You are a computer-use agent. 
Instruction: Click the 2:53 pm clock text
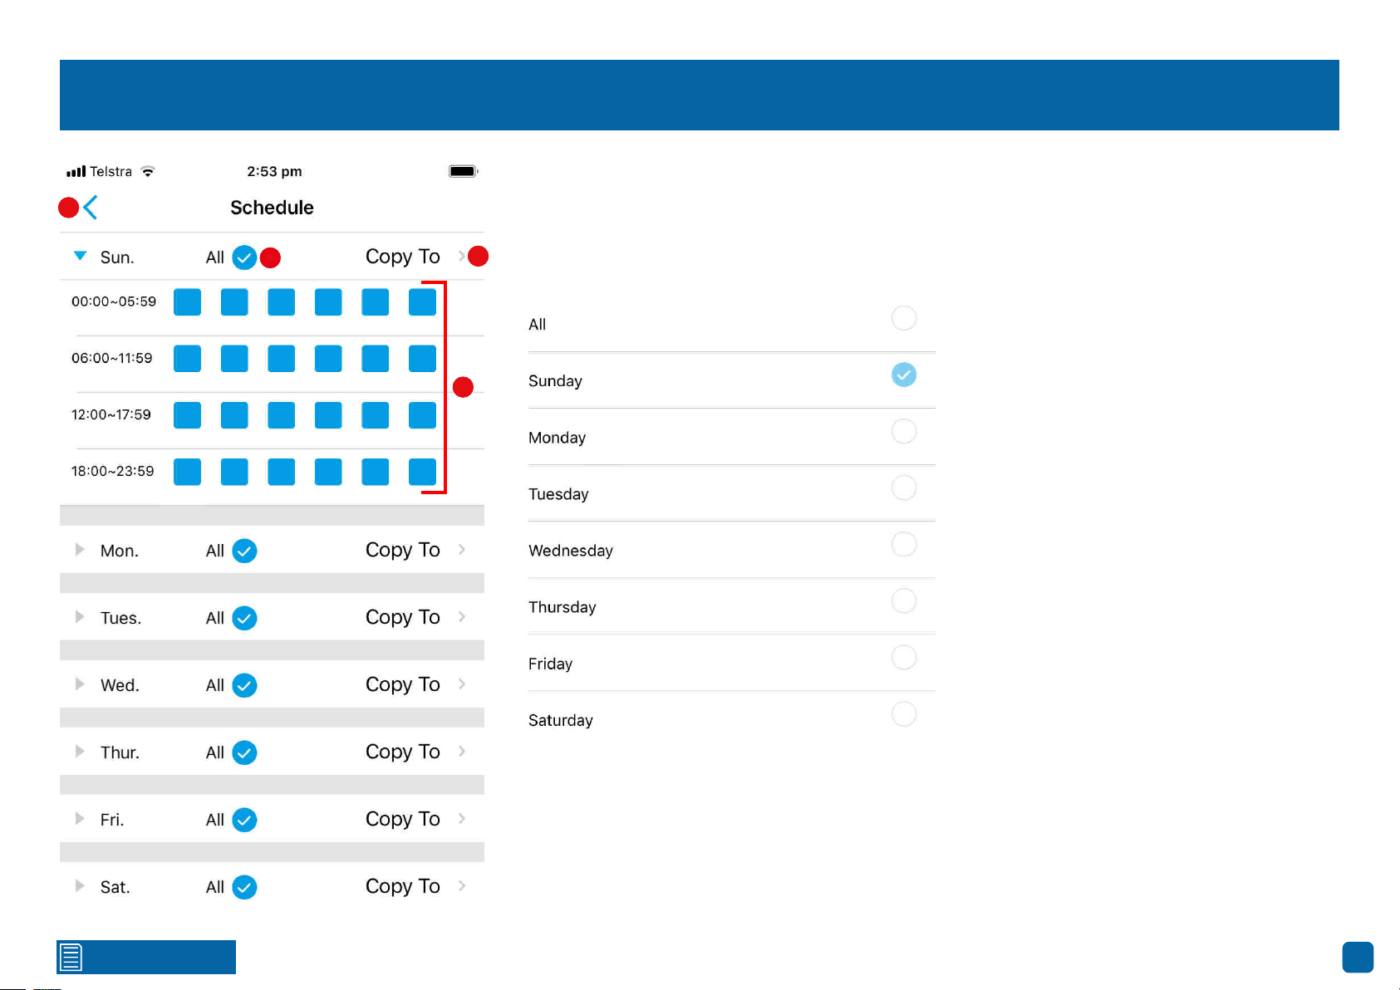tap(274, 171)
